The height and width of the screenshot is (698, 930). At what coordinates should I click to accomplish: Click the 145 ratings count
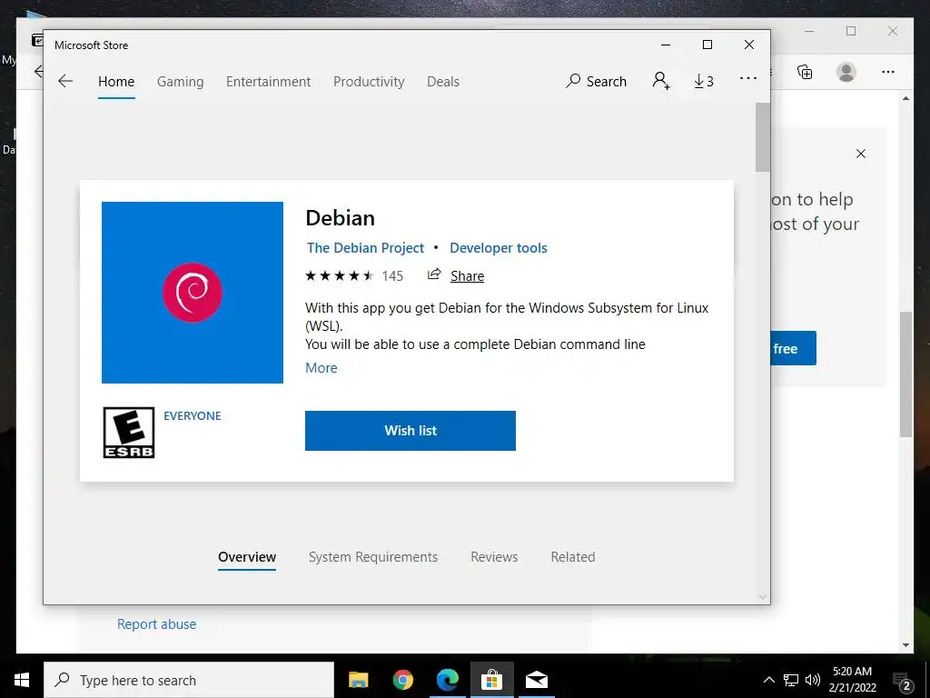point(392,275)
